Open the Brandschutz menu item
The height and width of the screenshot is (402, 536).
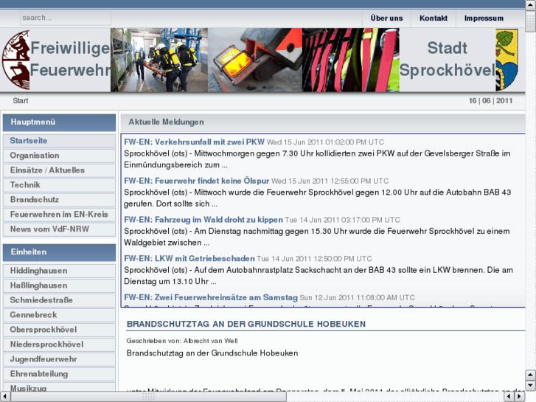tap(59, 199)
